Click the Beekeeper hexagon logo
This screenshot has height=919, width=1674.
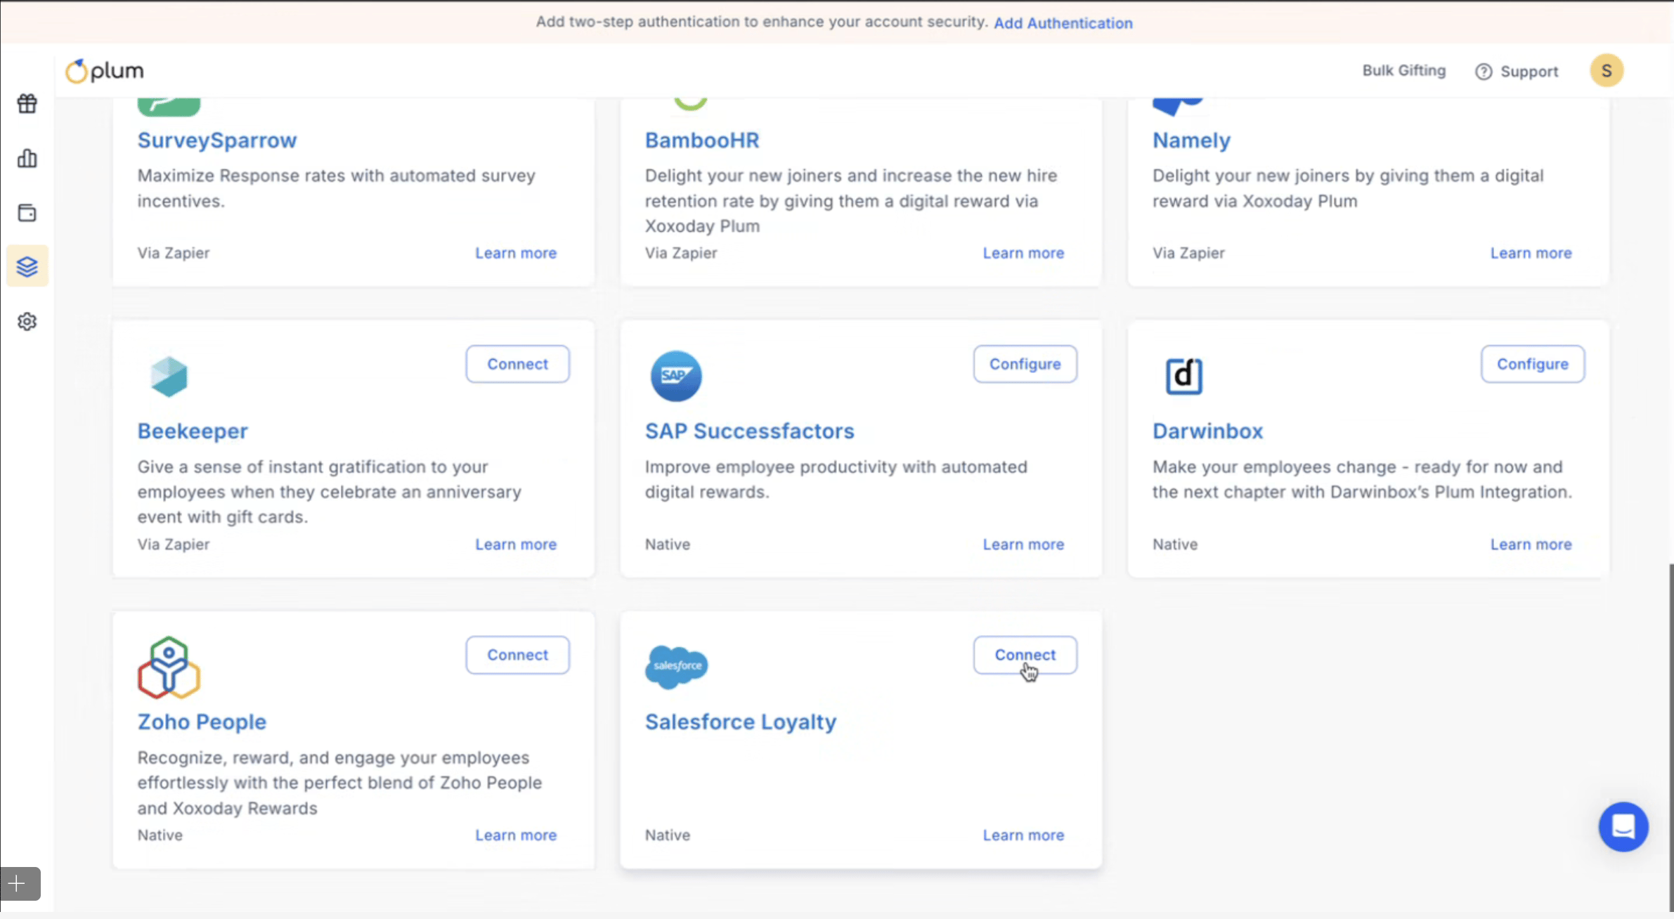coord(169,377)
